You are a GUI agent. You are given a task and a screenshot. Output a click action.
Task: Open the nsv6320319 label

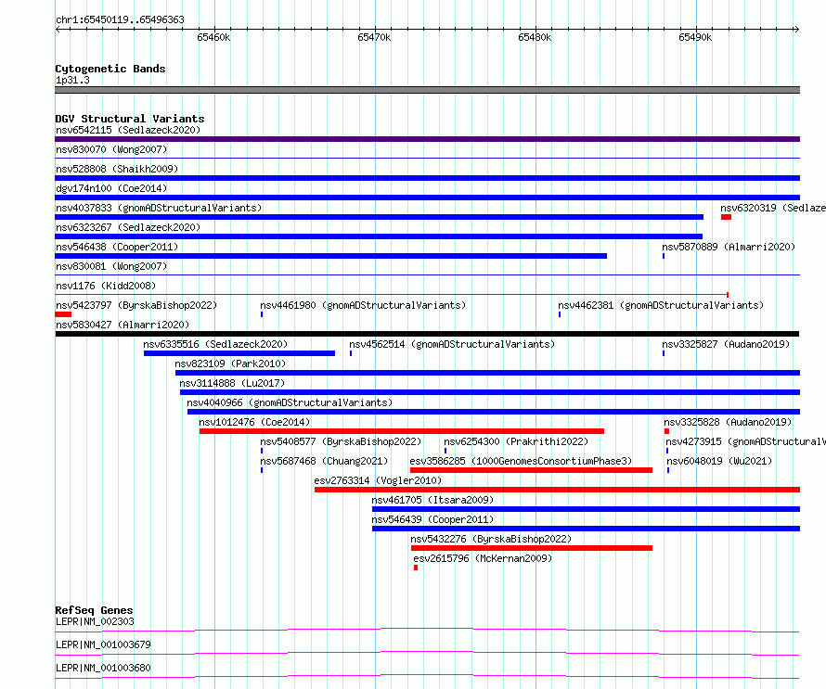773,208
